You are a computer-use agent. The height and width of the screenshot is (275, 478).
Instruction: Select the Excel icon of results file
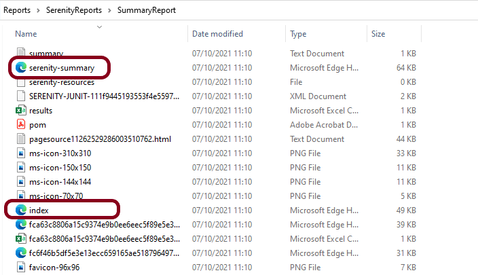[20, 111]
